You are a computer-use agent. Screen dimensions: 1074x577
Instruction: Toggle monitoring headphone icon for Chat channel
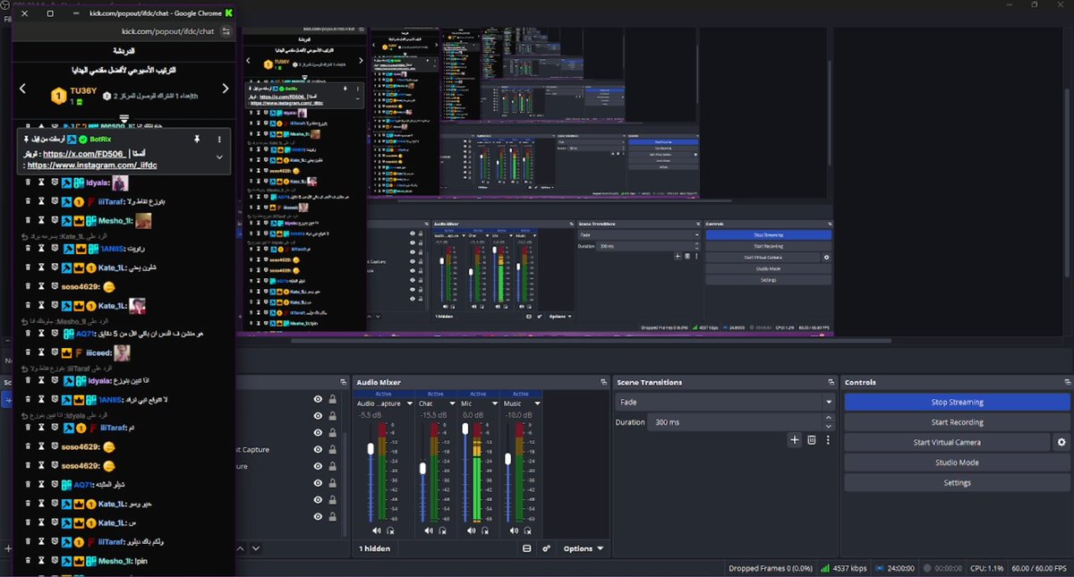441,530
